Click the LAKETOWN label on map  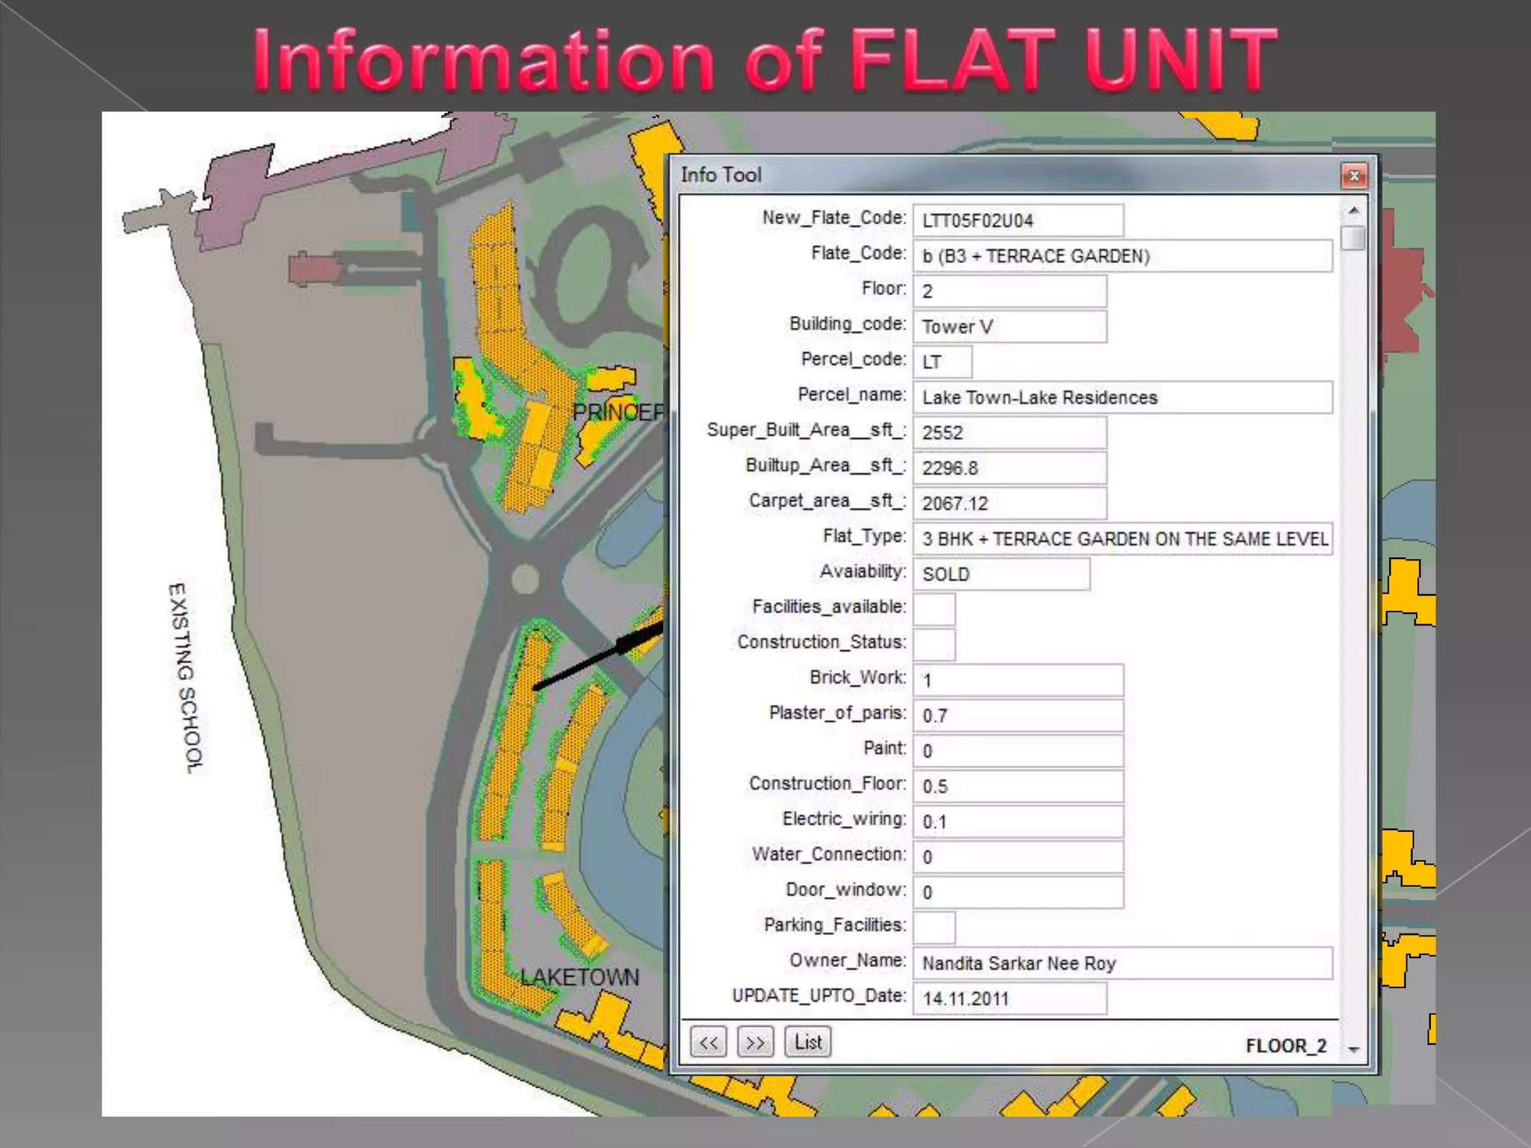point(580,978)
